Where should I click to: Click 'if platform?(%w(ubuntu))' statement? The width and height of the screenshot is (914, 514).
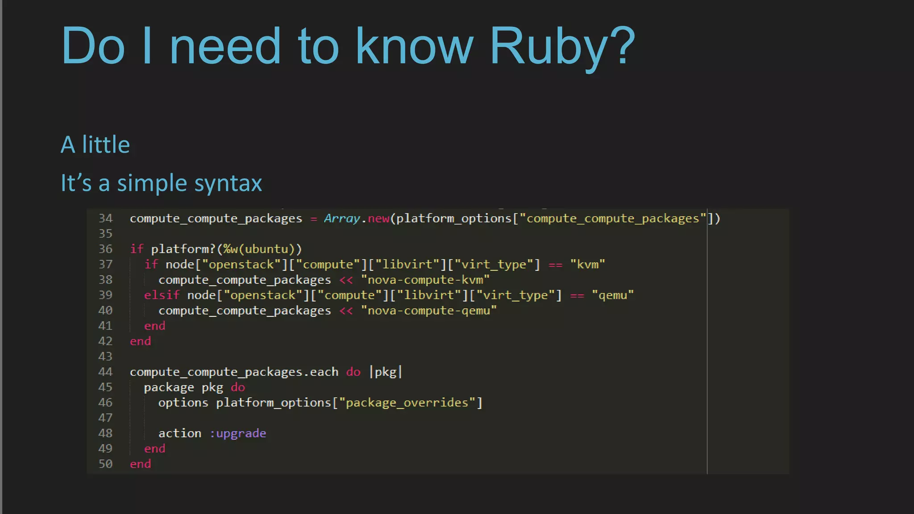click(x=216, y=249)
